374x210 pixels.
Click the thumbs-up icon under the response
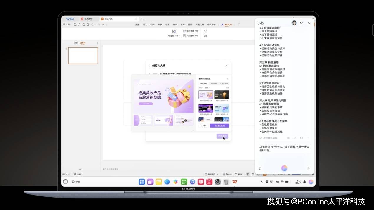click(x=295, y=138)
